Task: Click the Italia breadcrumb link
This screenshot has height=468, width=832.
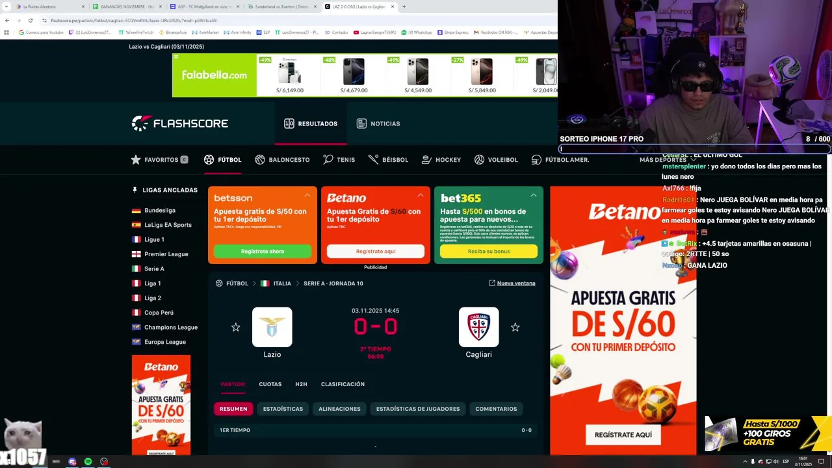Action: point(282,283)
